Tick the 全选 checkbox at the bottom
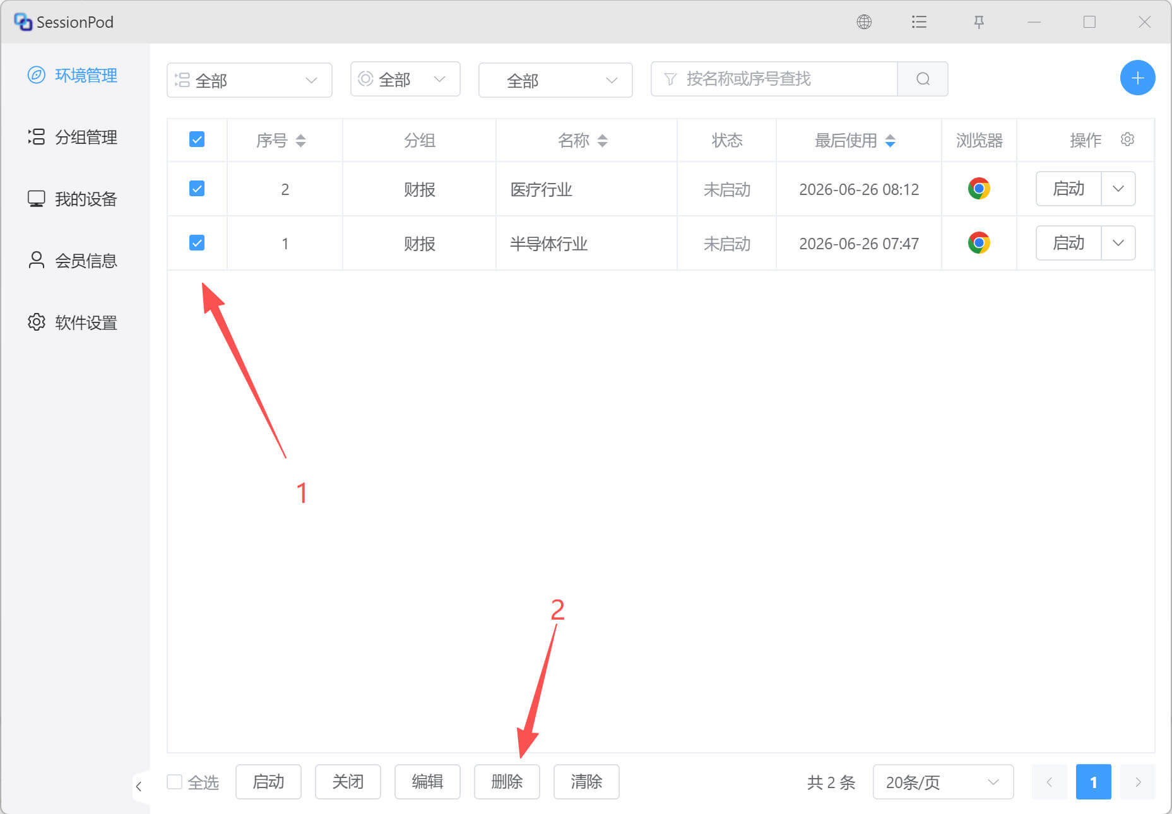 click(x=175, y=782)
